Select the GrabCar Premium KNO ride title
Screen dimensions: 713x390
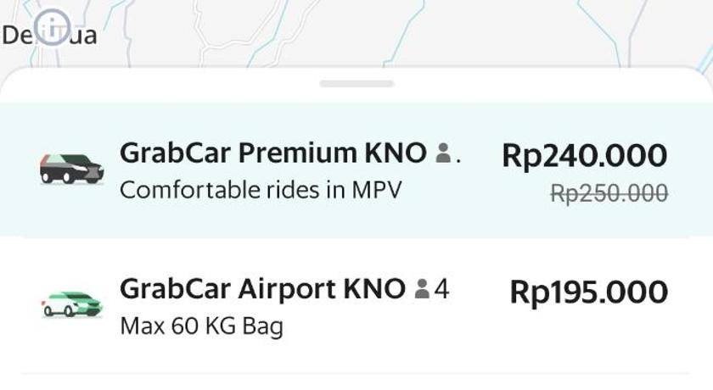pyautogui.click(x=272, y=153)
